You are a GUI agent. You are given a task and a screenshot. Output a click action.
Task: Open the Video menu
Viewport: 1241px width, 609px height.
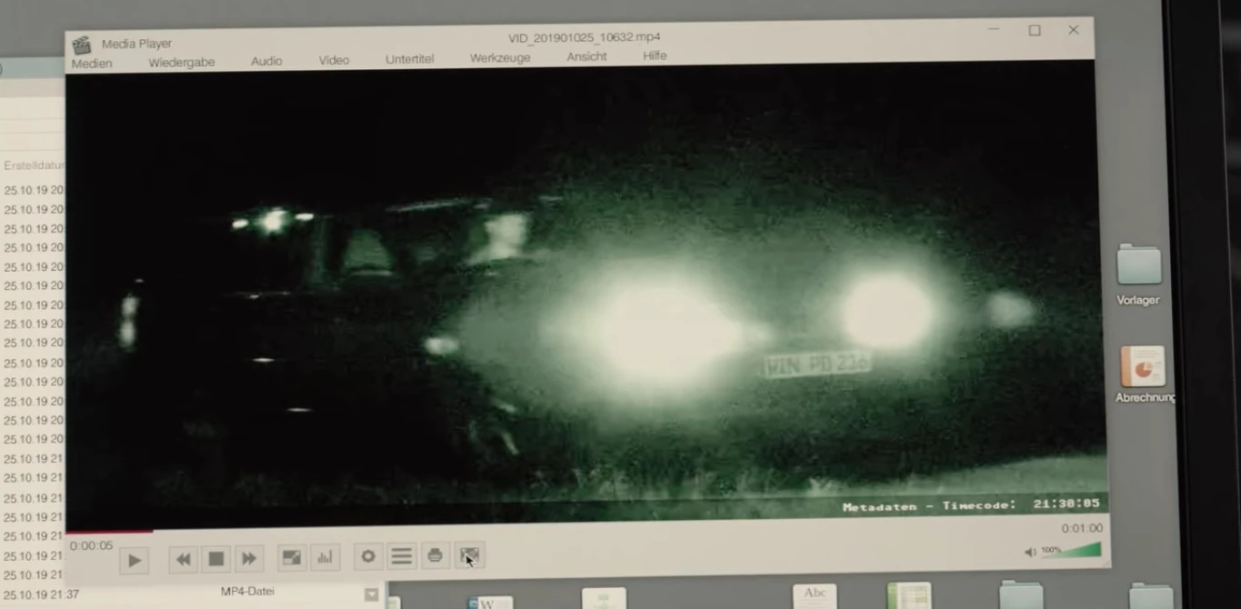(x=334, y=60)
